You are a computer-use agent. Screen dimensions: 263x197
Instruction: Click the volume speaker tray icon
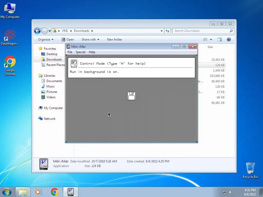tap(231, 192)
